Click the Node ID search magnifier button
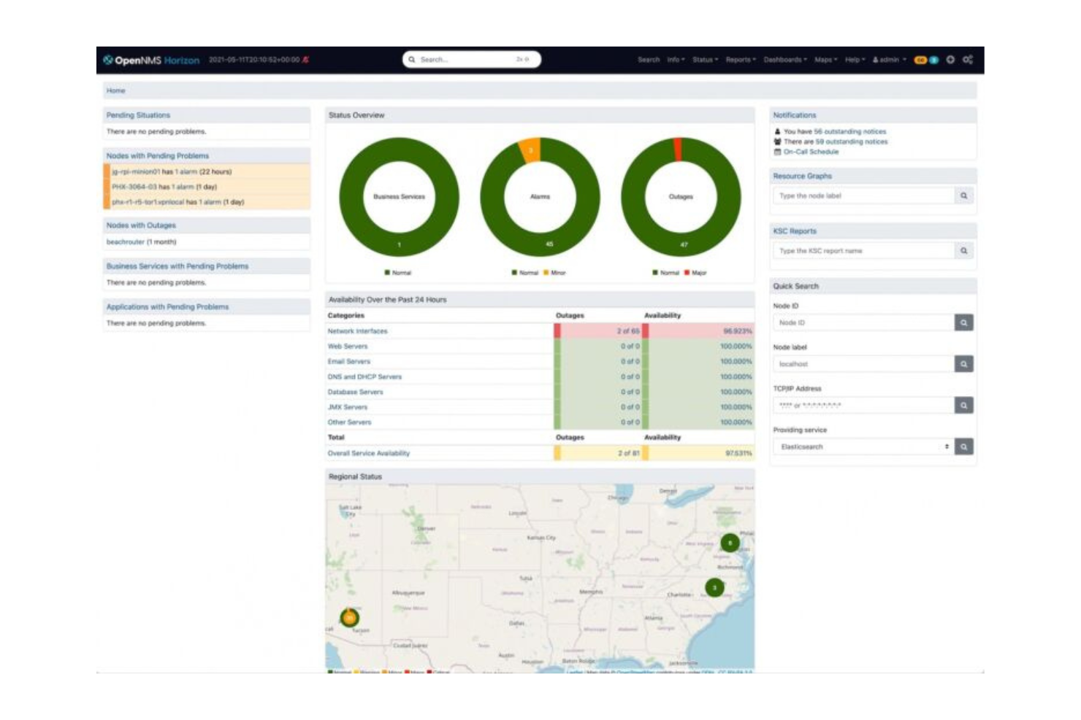Screen dimensions: 1081x720 click(x=965, y=322)
